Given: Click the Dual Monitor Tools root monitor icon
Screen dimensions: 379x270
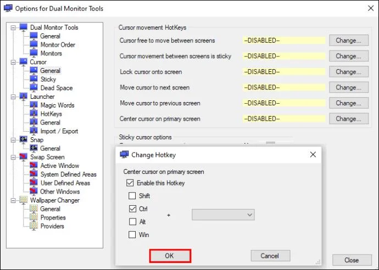Looking at the screenshot, I should [24, 27].
